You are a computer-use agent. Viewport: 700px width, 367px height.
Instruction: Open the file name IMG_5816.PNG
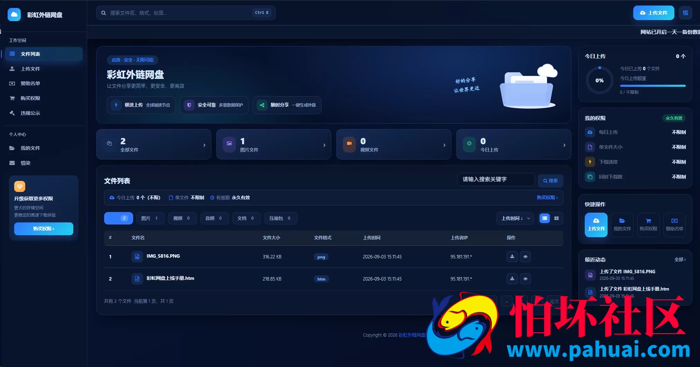[x=163, y=256]
